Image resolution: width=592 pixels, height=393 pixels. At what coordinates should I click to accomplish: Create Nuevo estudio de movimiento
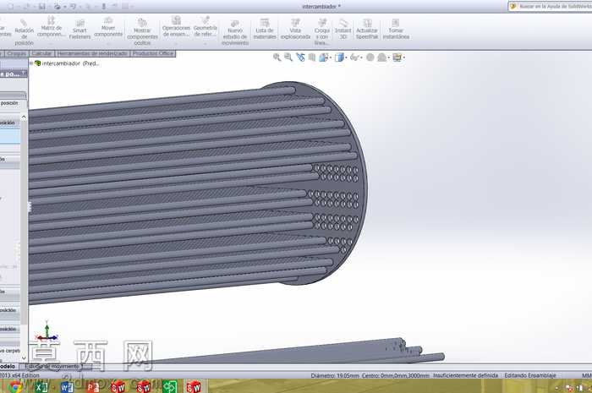[235, 32]
